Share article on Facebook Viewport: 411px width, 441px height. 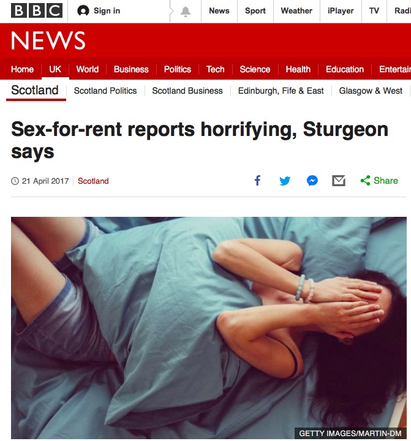coord(257,181)
